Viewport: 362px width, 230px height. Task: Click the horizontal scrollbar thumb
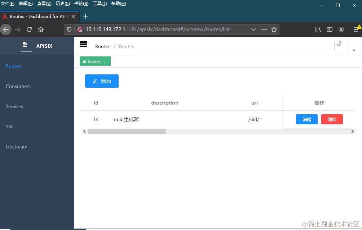point(127,131)
